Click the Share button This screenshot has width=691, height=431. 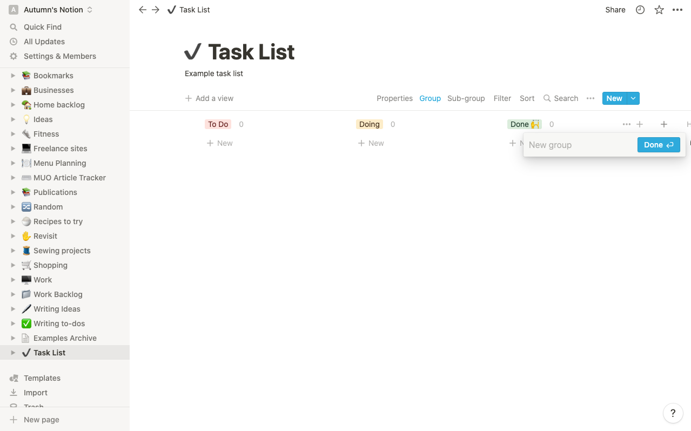point(615,10)
